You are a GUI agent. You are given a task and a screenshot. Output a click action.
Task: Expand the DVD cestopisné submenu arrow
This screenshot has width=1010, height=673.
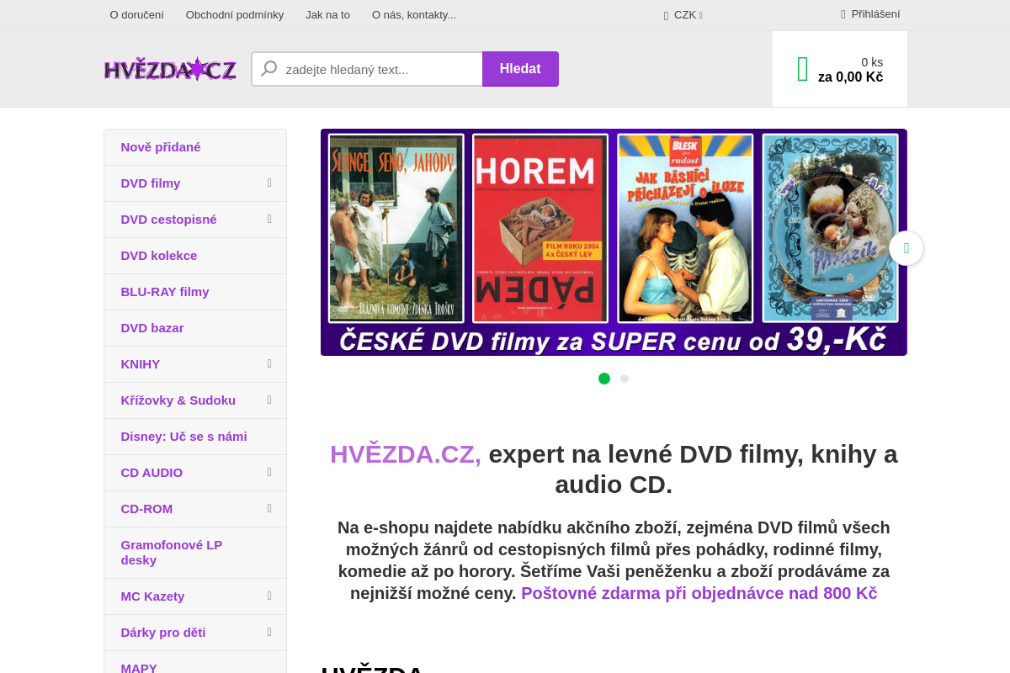point(269,219)
